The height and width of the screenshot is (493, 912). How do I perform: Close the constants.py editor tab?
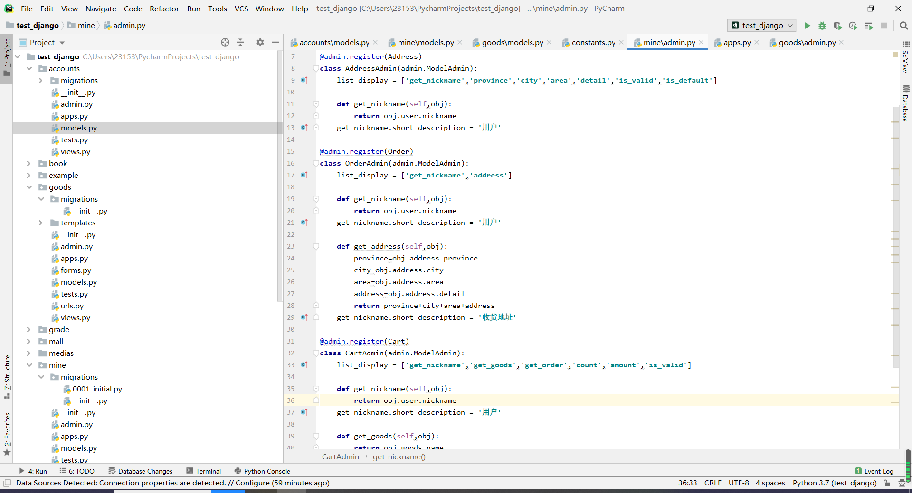pos(621,42)
